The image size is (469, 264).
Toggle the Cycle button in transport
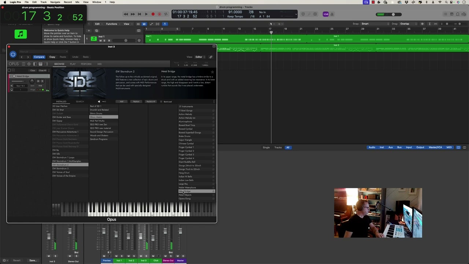pos(166,14)
